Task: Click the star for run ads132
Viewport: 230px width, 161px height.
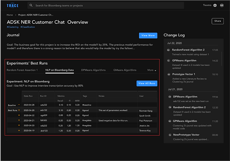Action: [19, 110]
